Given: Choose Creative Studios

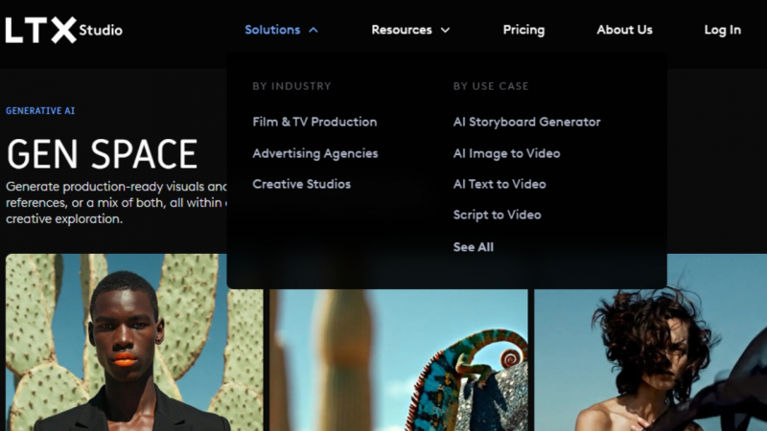Looking at the screenshot, I should 301,184.
